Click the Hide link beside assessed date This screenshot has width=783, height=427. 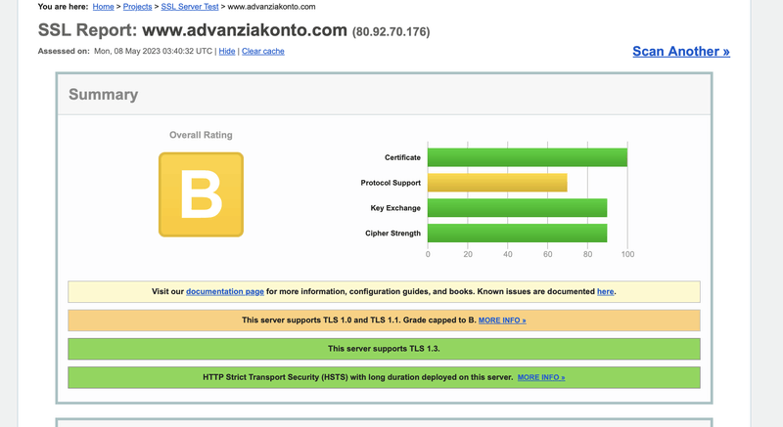[x=227, y=52]
